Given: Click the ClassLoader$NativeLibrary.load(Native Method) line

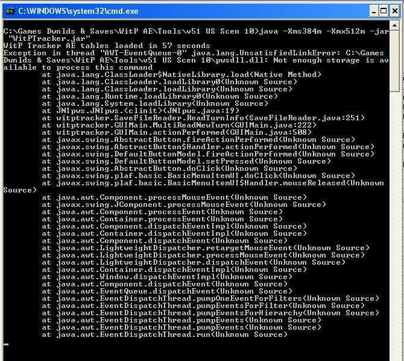Looking at the screenshot, I should pyautogui.click(x=181, y=75).
